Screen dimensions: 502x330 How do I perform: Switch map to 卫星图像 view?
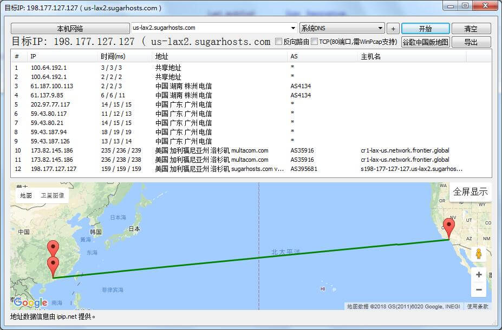[53, 195]
